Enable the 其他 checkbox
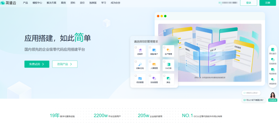This screenshot has height=127, width=279. [x=164, y=76]
